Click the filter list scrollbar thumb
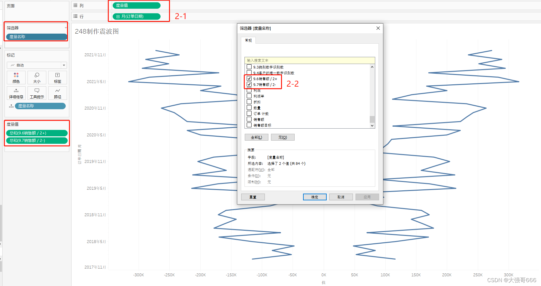The width and height of the screenshot is (541, 286). [372, 119]
